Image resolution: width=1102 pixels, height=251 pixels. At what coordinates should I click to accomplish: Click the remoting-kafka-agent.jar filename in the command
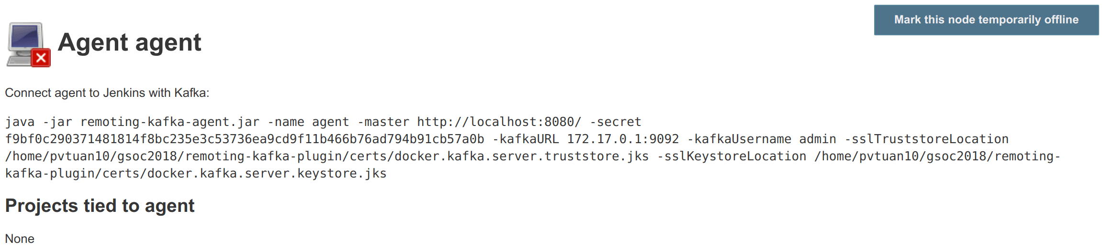(x=170, y=122)
